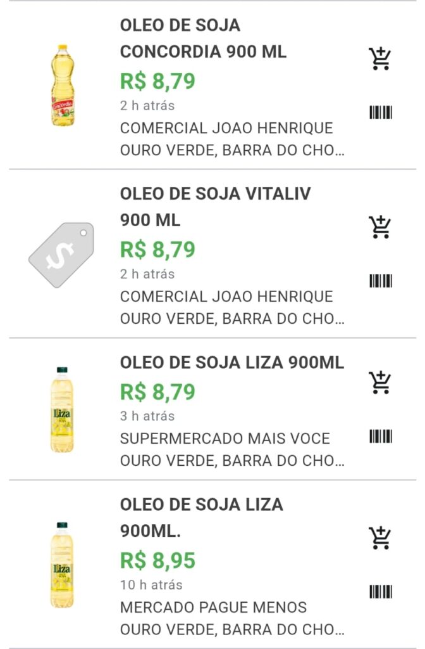Screen dimensions: 425x649
Task: Show barcode for Vitaliv soy oil
Action: 381,281
